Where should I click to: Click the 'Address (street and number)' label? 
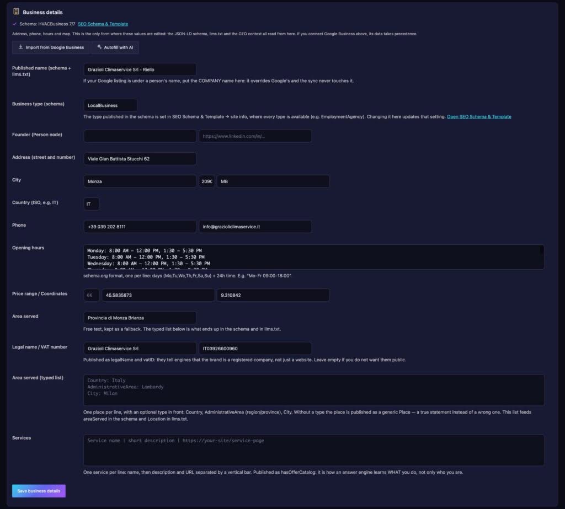coord(44,157)
